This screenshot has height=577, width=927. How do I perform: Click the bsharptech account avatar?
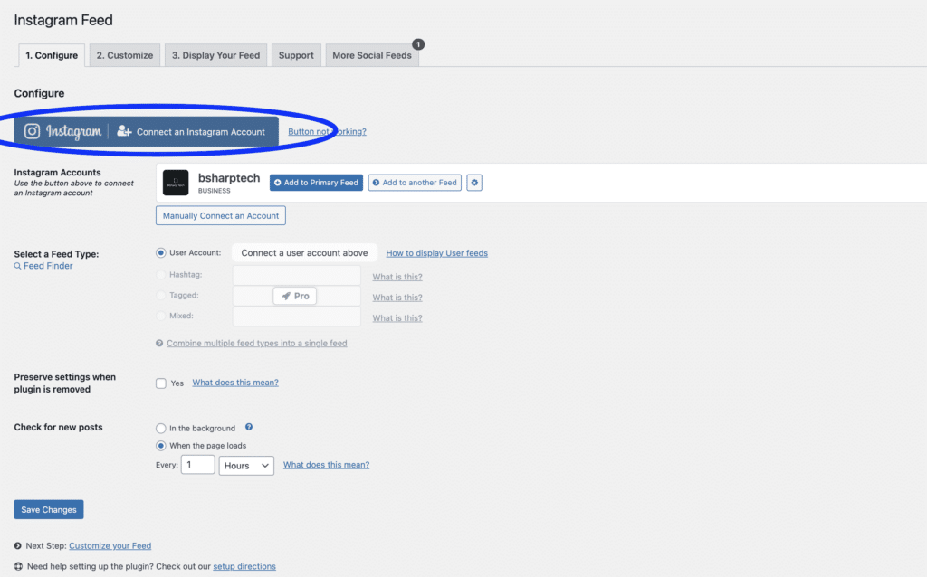pyautogui.click(x=176, y=183)
